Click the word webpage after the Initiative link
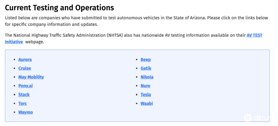Screen dimensions: 278x126 (x=34, y=42)
